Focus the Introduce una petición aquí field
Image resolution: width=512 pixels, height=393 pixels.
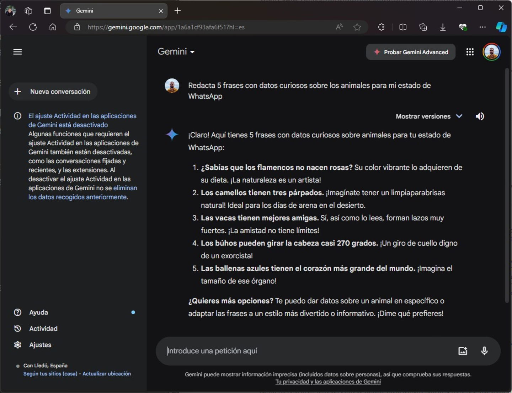tap(309, 351)
